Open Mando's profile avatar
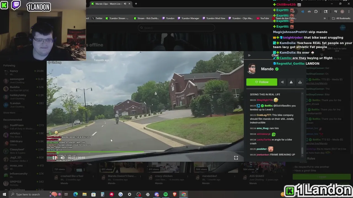353x198 pixels. point(252,69)
